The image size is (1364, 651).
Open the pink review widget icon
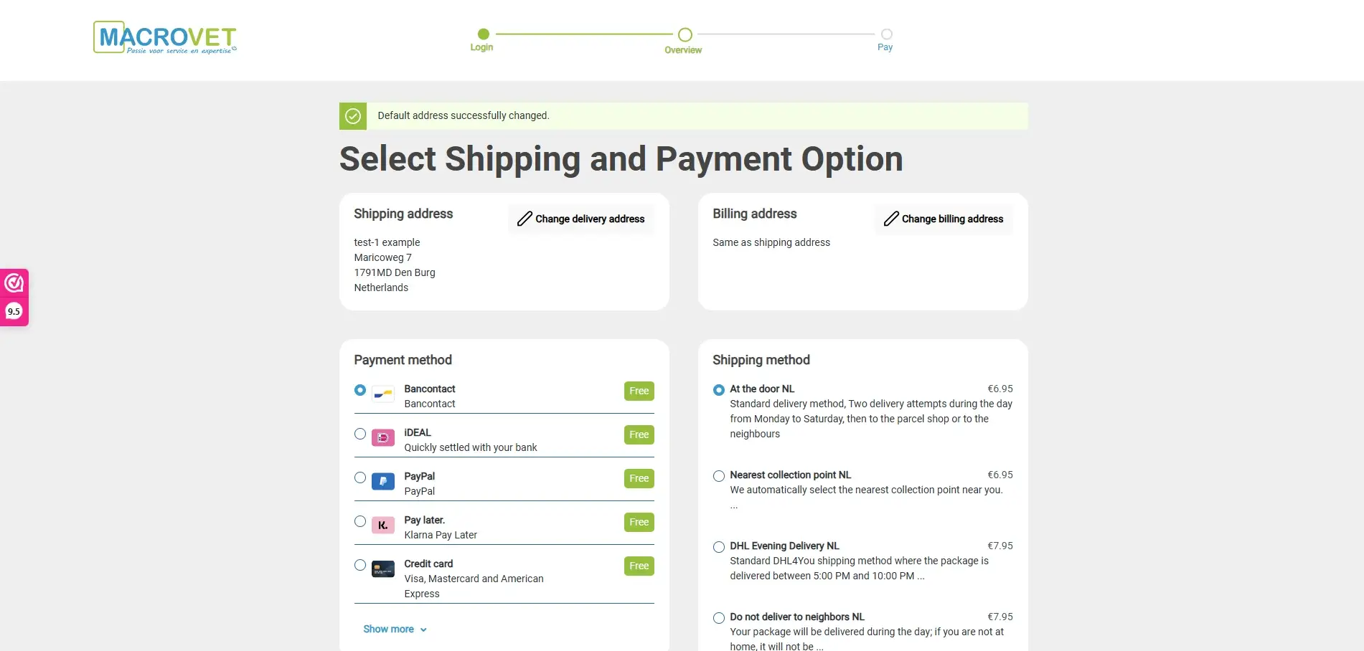[13, 282]
